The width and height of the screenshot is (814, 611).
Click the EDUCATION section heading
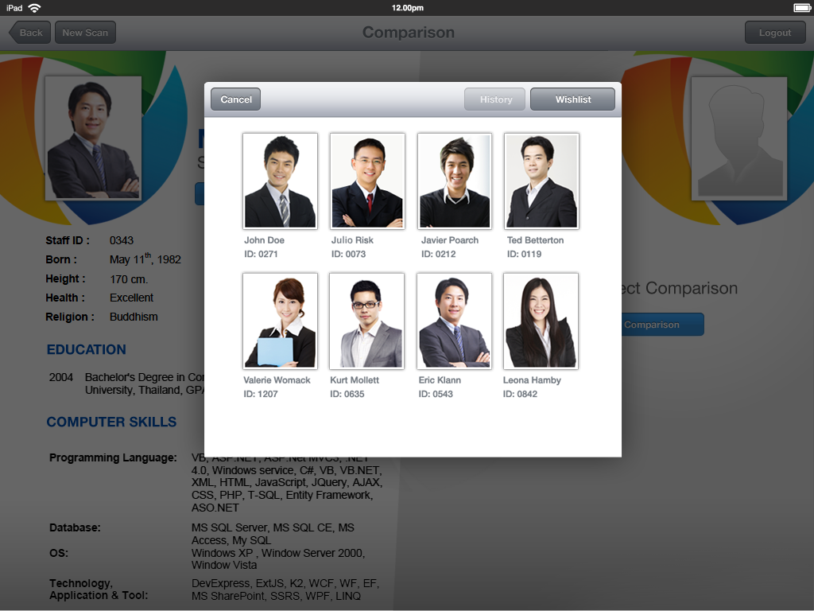(86, 350)
